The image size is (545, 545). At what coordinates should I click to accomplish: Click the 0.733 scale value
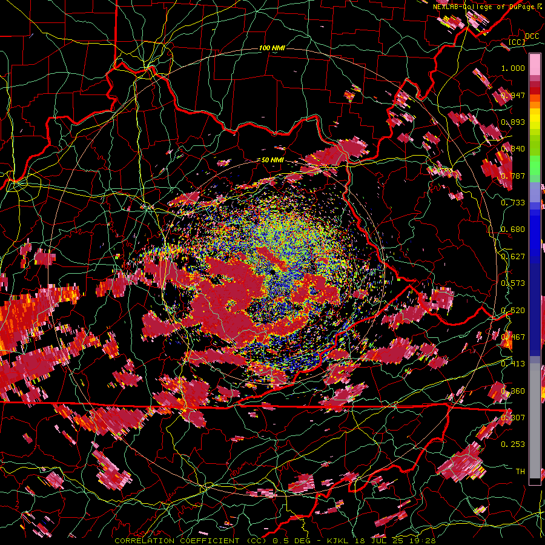(513, 203)
